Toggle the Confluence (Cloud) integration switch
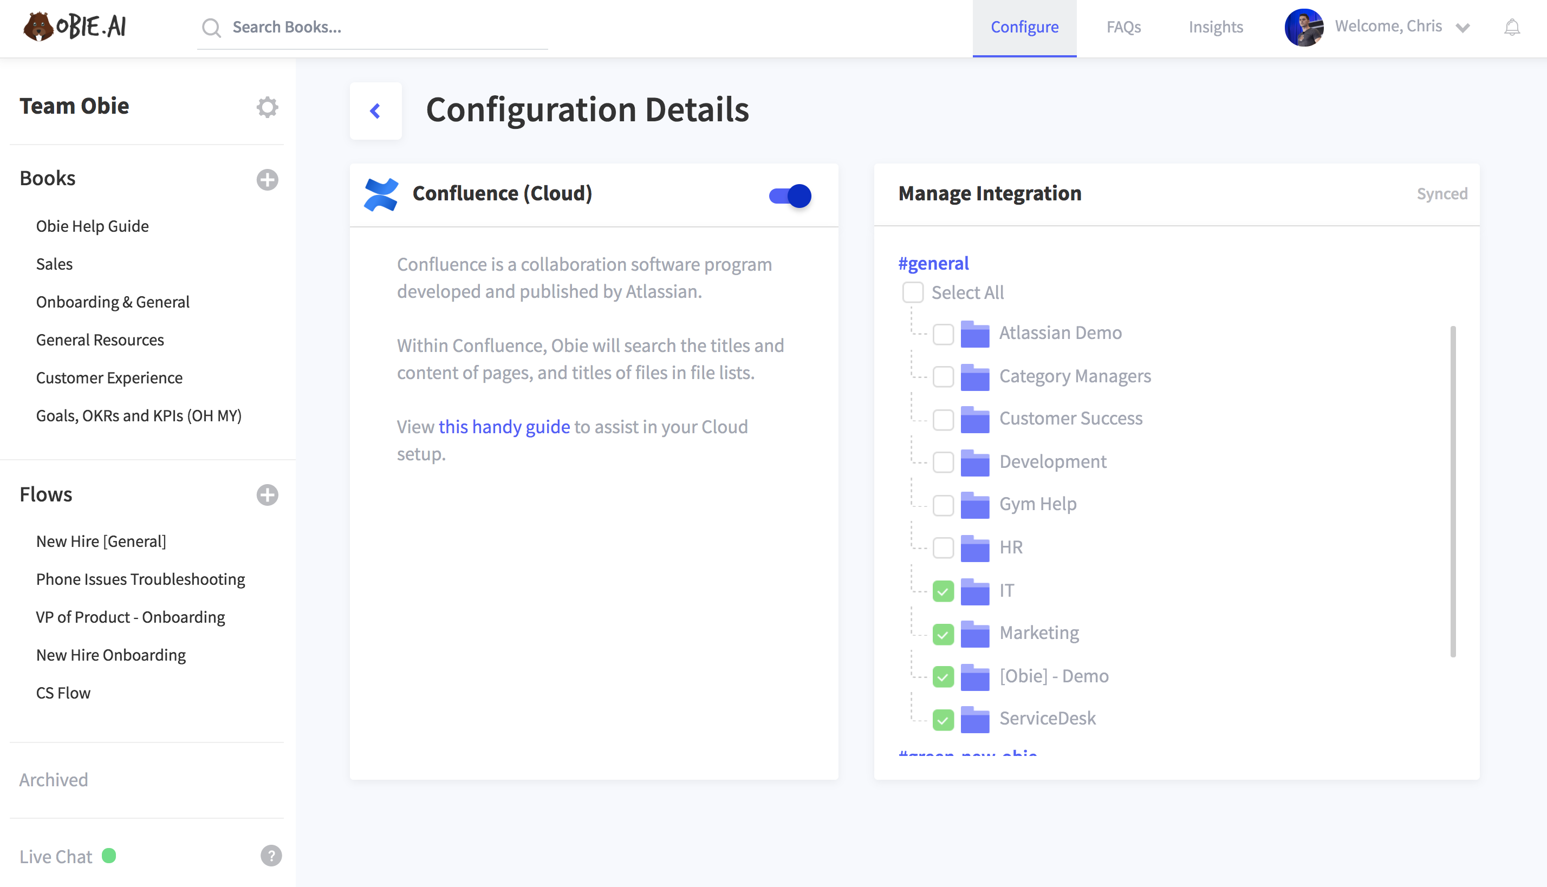Screen dimensions: 1547x887 [x=790, y=195]
